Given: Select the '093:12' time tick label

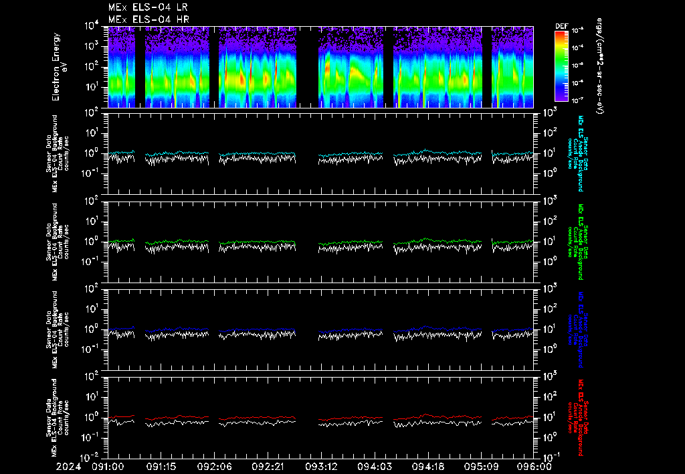Looking at the screenshot, I should coord(321,467).
